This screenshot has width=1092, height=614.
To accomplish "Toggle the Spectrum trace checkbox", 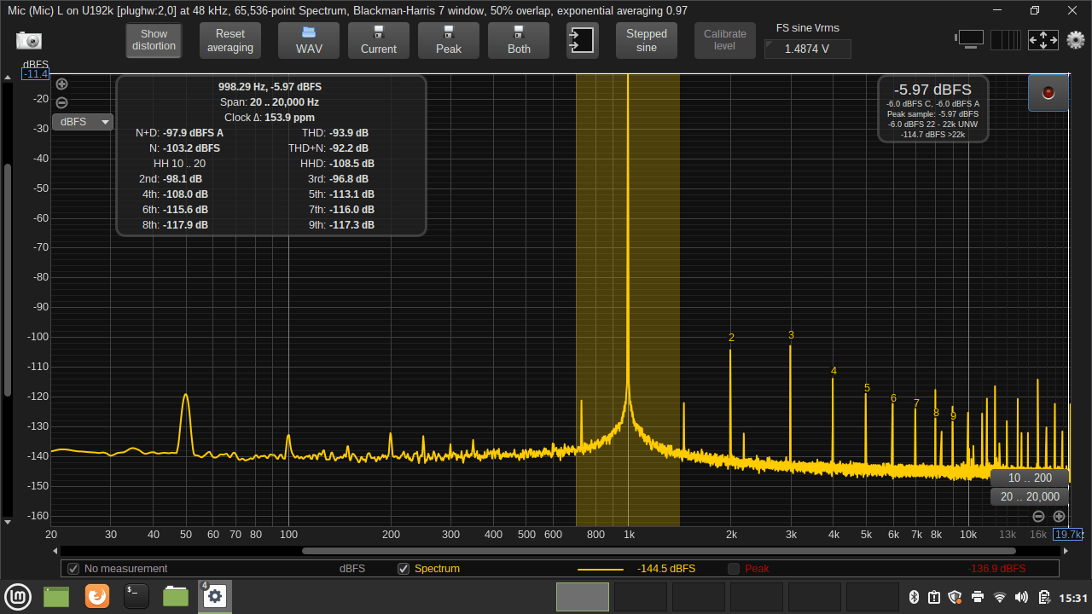I will pos(404,569).
